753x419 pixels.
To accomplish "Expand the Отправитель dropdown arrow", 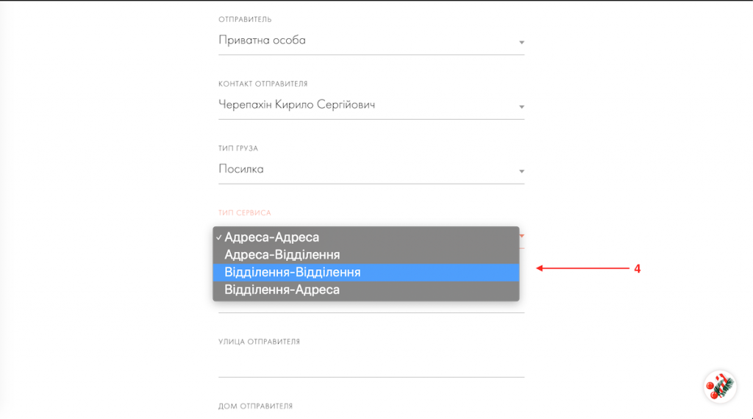I will (x=521, y=43).
